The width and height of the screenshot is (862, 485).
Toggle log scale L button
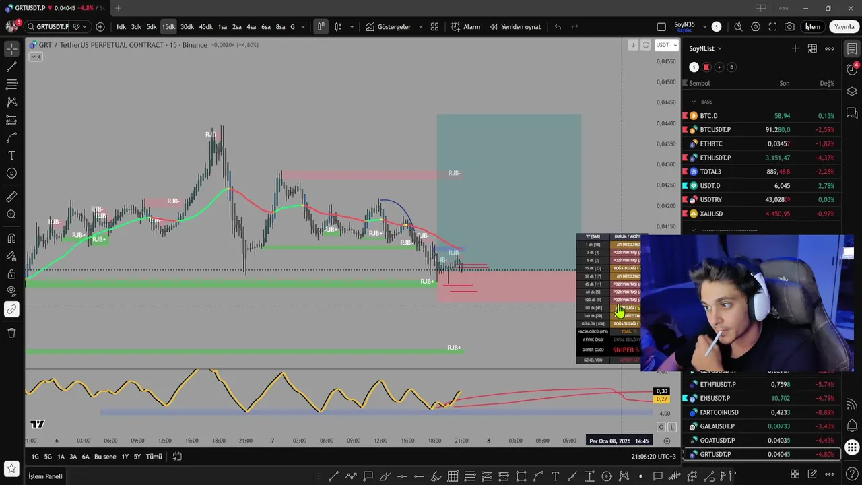[x=671, y=427]
